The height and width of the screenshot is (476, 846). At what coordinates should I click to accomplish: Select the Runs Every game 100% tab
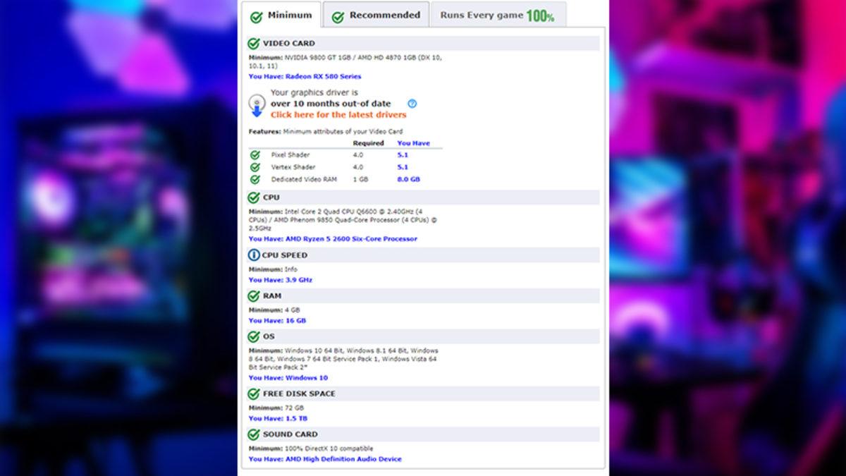pyautogui.click(x=497, y=15)
